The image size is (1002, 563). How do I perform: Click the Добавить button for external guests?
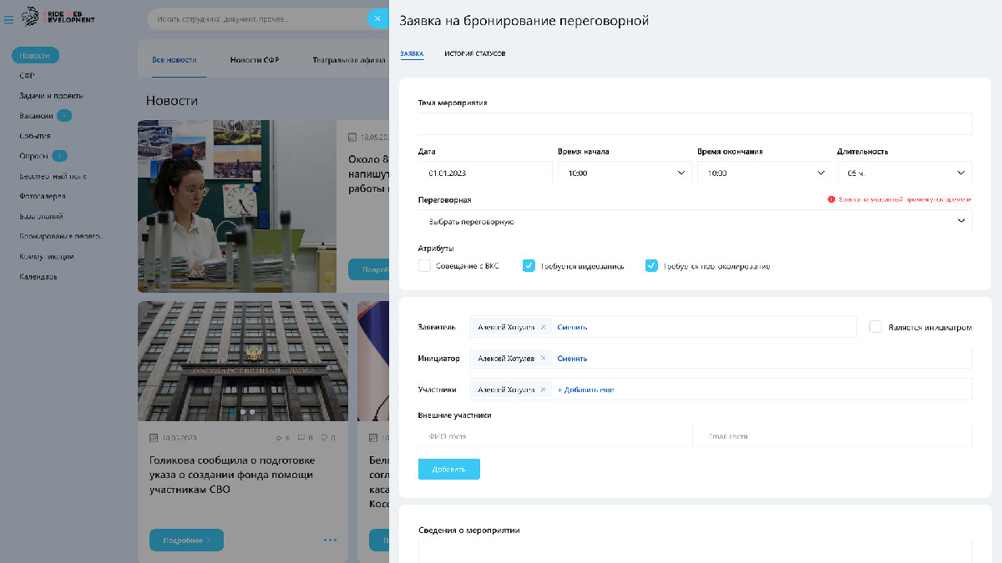(448, 470)
